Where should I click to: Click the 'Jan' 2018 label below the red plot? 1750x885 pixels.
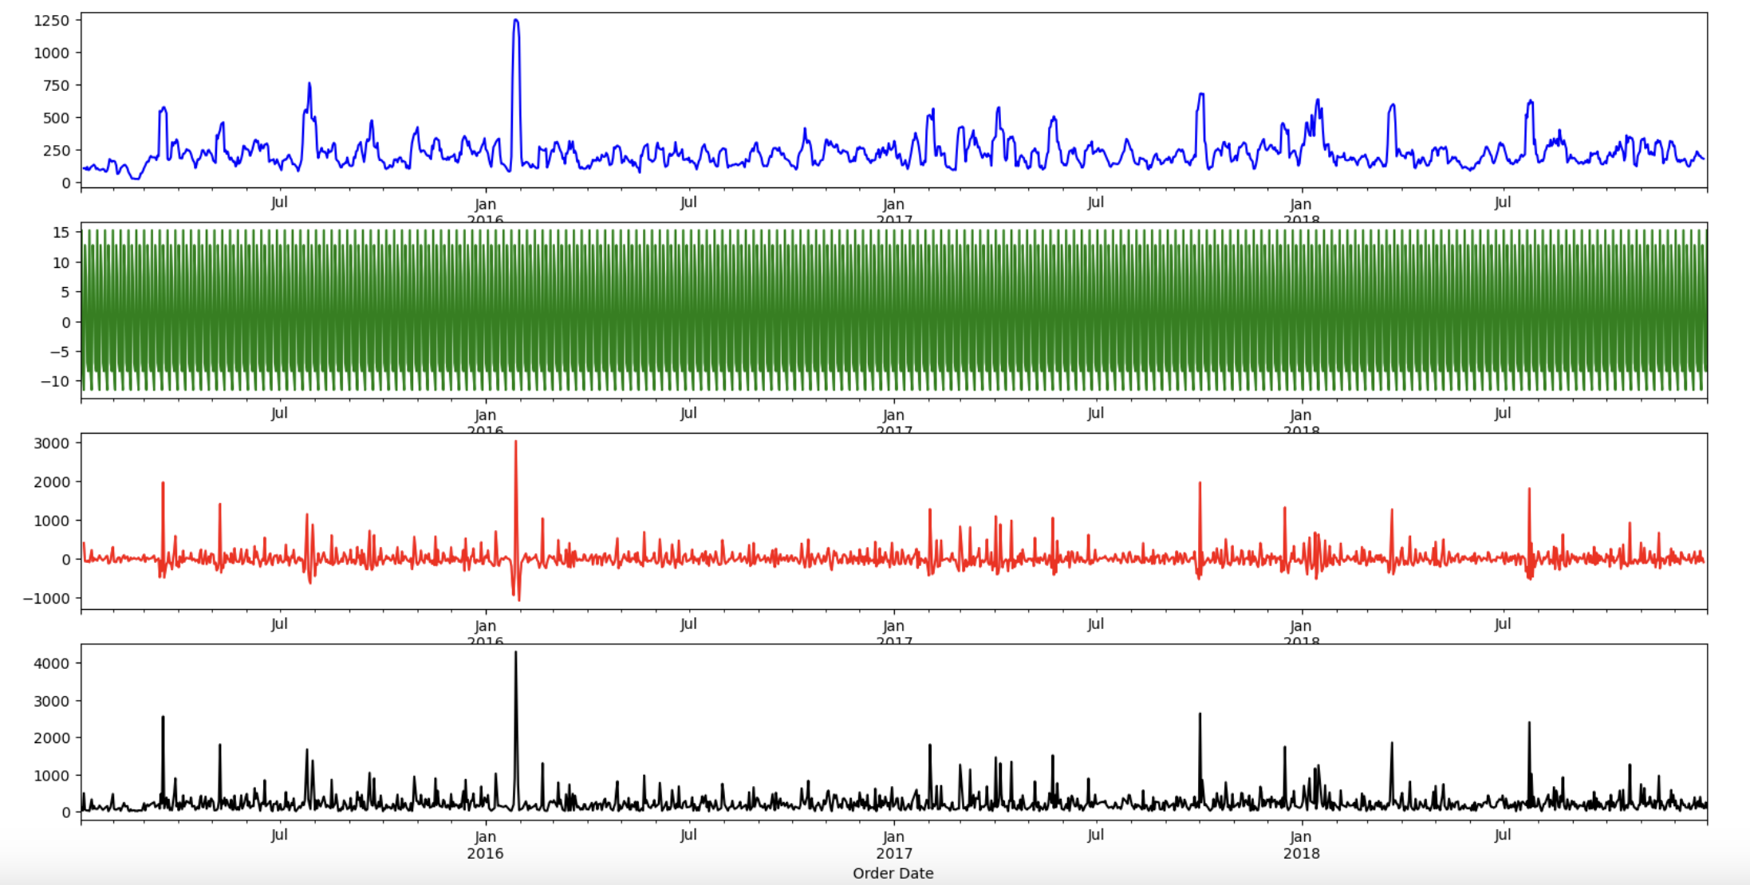[x=1301, y=626]
